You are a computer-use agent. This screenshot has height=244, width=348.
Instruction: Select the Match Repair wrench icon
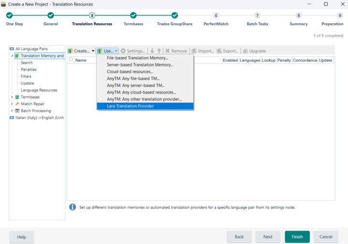click(17, 104)
